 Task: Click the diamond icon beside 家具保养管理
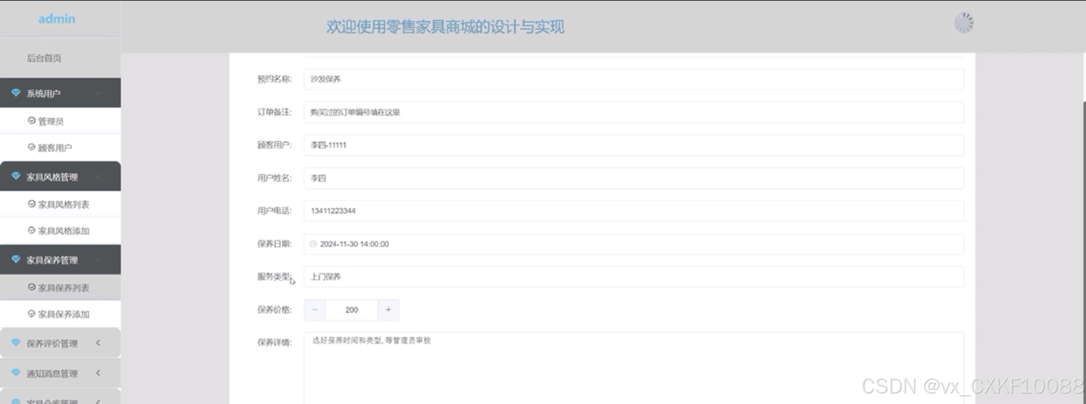[x=16, y=259]
